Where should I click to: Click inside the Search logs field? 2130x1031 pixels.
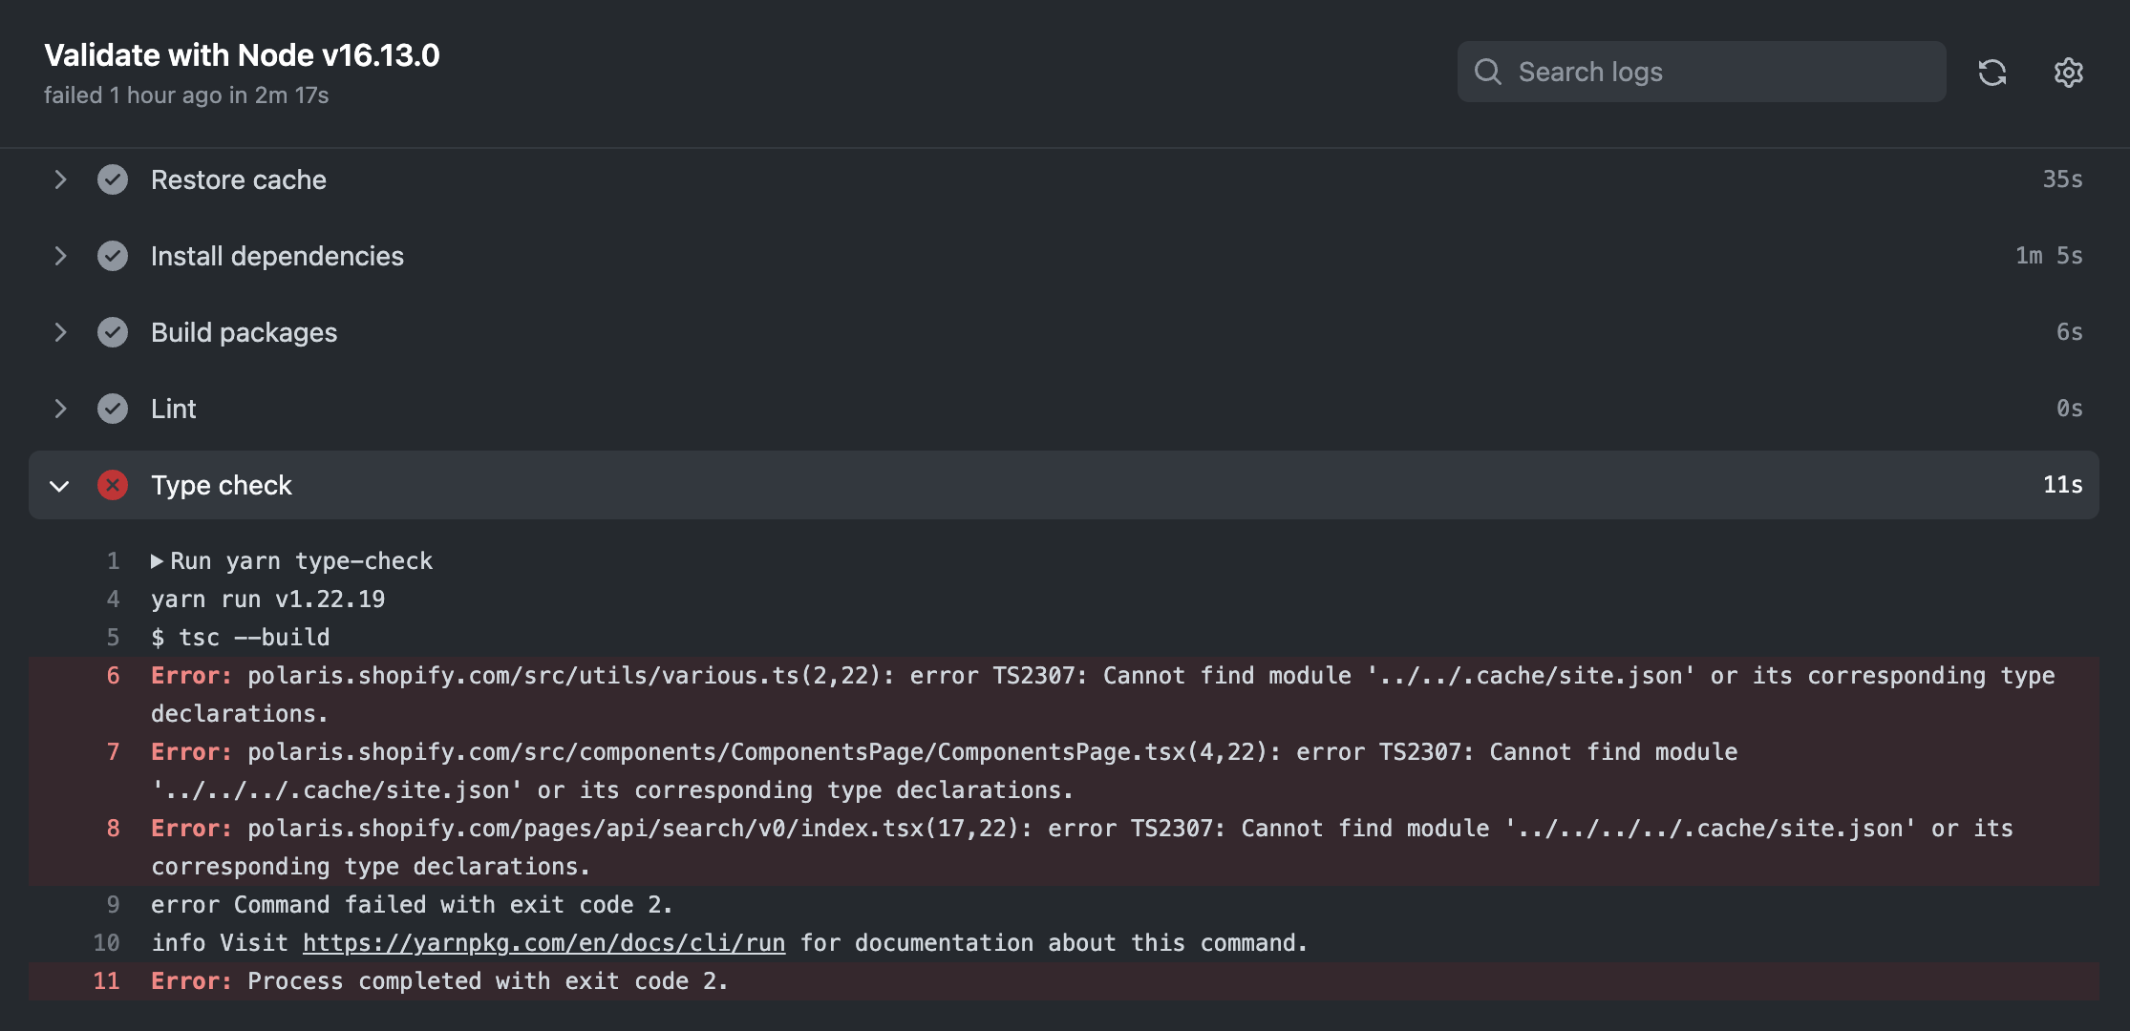tap(1719, 72)
